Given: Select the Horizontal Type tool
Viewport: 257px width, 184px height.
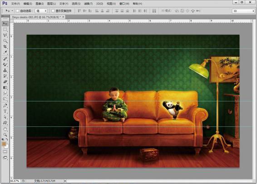Looking at the screenshot, I should pos(5,111).
